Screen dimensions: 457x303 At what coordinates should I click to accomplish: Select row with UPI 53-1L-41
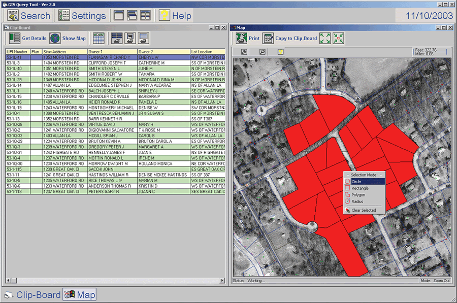(115, 57)
